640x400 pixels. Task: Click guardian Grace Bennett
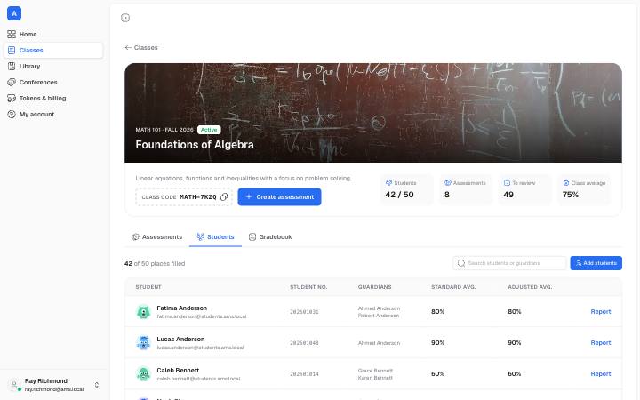click(375, 371)
